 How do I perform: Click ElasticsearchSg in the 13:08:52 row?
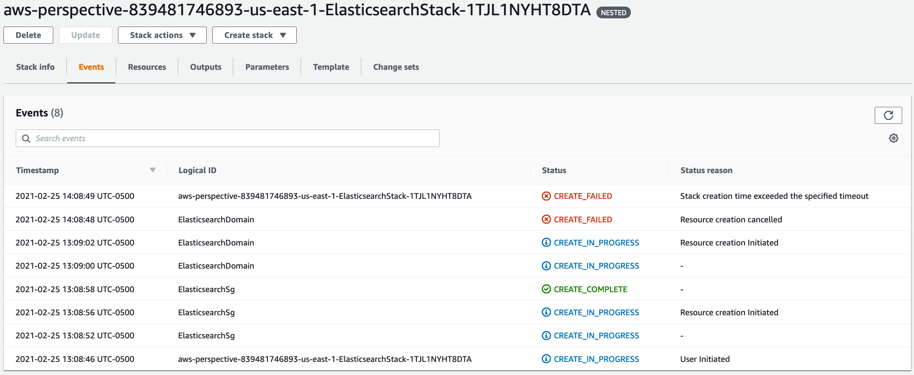[206, 335]
